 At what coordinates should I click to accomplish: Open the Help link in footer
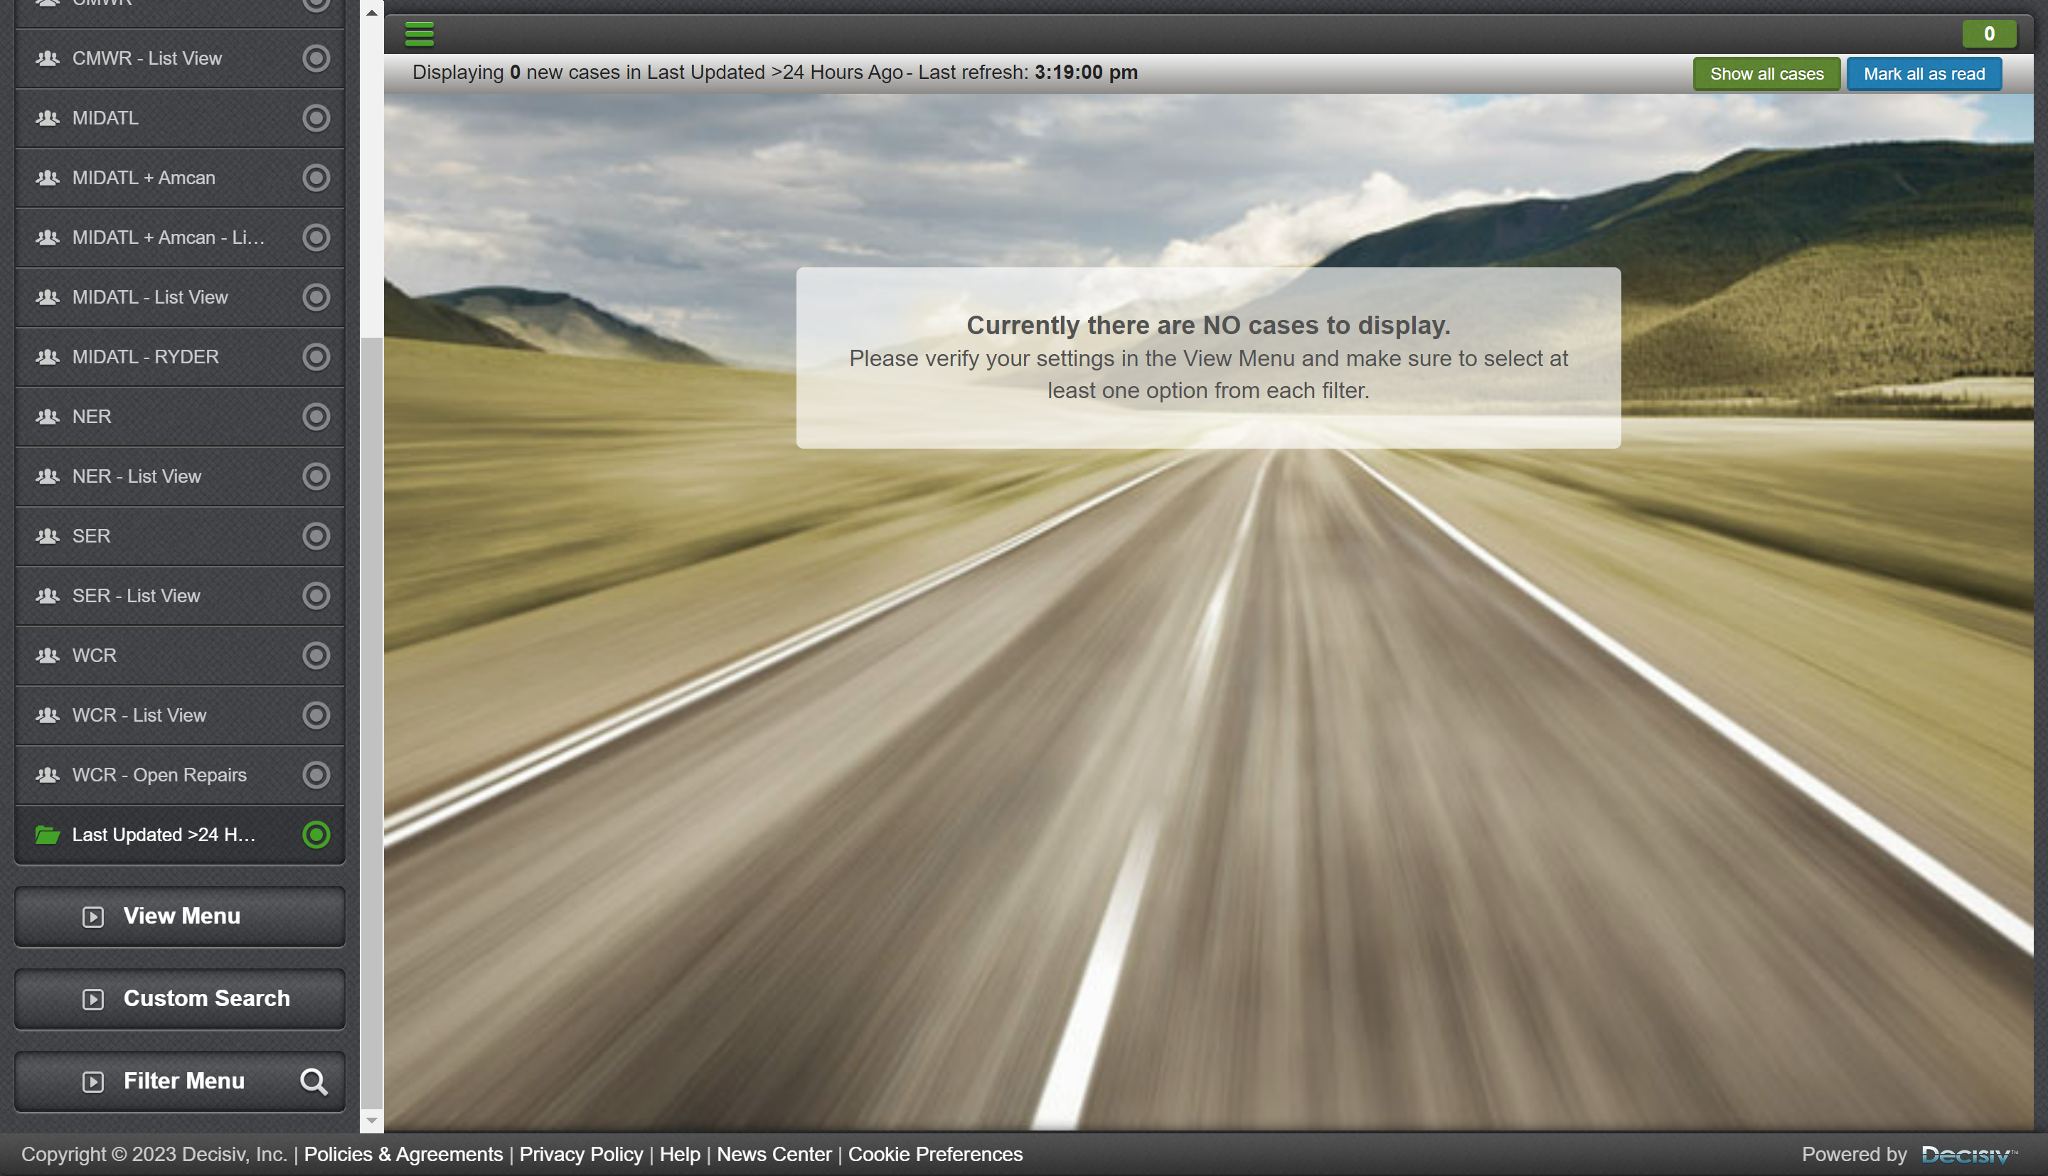tap(680, 1155)
